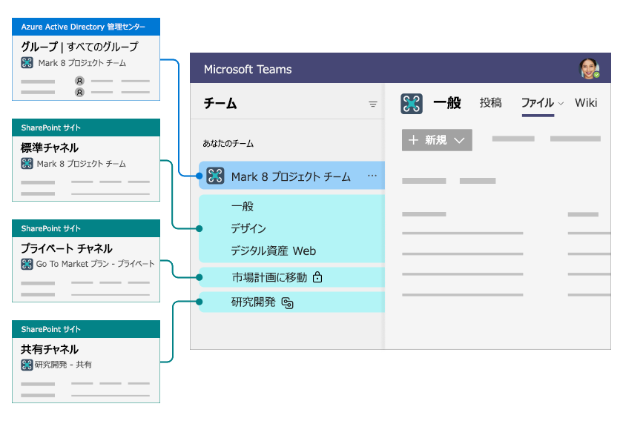The image size is (623, 421).
Task: Click the Microsoft Teams title text
Action: click(x=248, y=70)
